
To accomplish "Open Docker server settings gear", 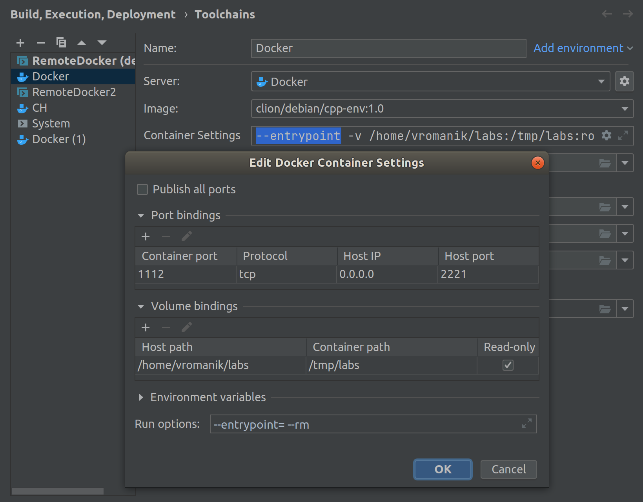I will pyautogui.click(x=624, y=81).
